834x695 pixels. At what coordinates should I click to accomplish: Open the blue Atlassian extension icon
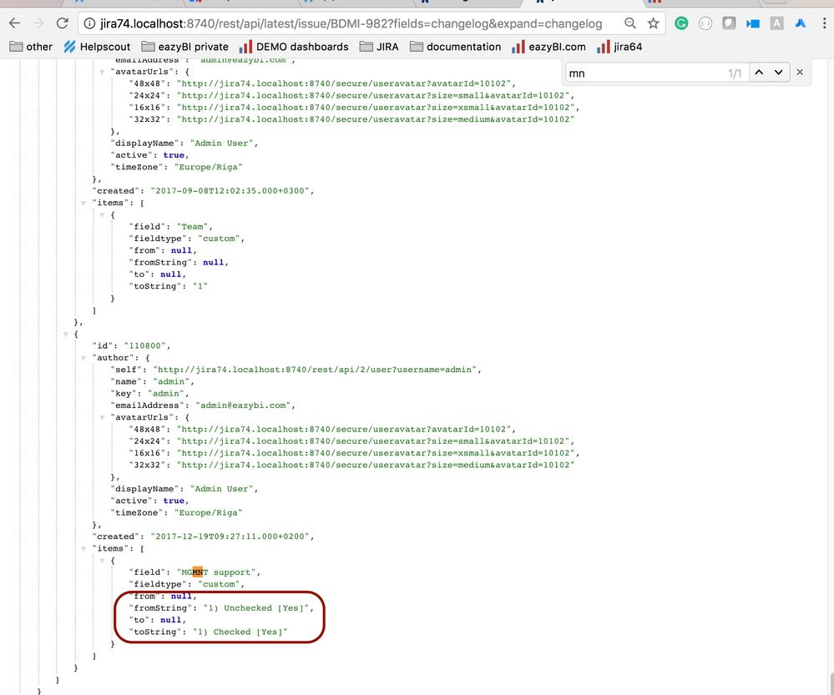click(x=800, y=23)
